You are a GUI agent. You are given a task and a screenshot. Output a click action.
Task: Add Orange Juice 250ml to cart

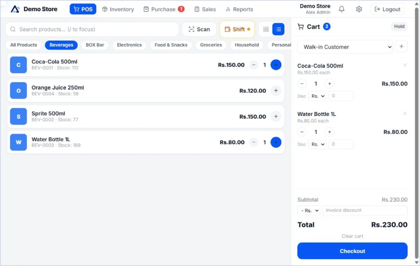pyautogui.click(x=276, y=90)
